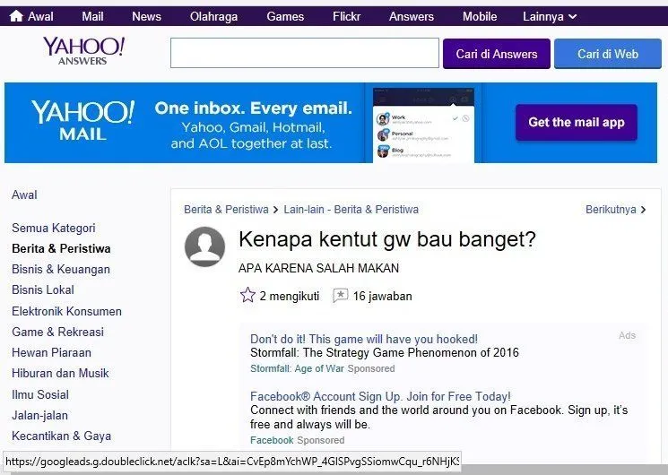Click Stormfall: Age of War sponsor link
Screen dimensions: 668x475
297,368
